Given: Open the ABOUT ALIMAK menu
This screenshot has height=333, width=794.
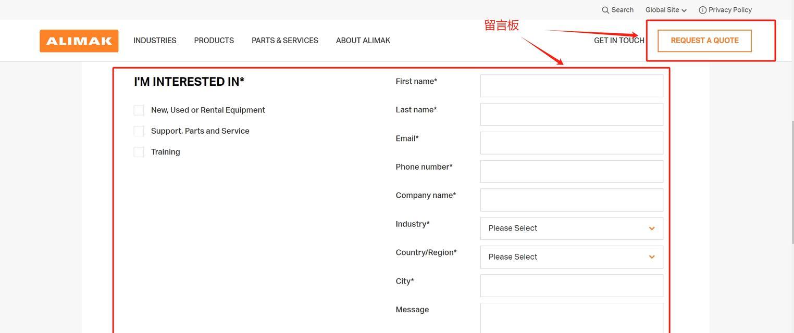Looking at the screenshot, I should click(363, 41).
